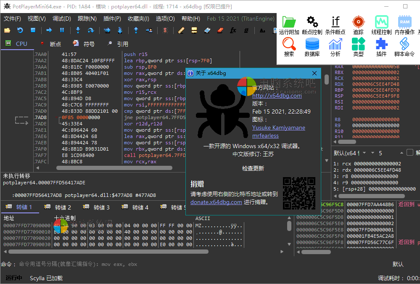Click the Execute till return up-arrow icon
This screenshot has height=284, width=420.
136,30
